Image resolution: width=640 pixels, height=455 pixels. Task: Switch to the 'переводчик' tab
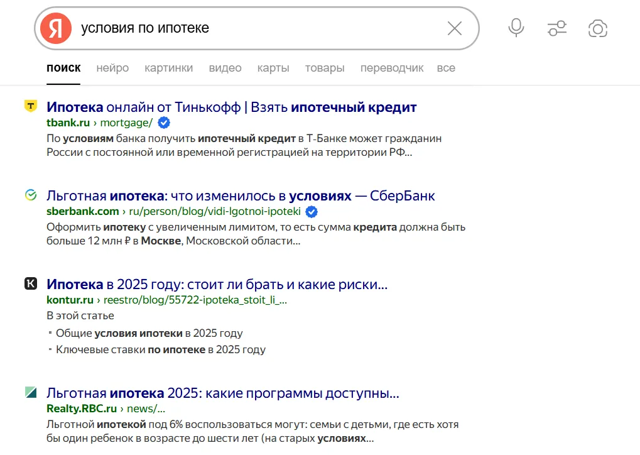click(392, 68)
